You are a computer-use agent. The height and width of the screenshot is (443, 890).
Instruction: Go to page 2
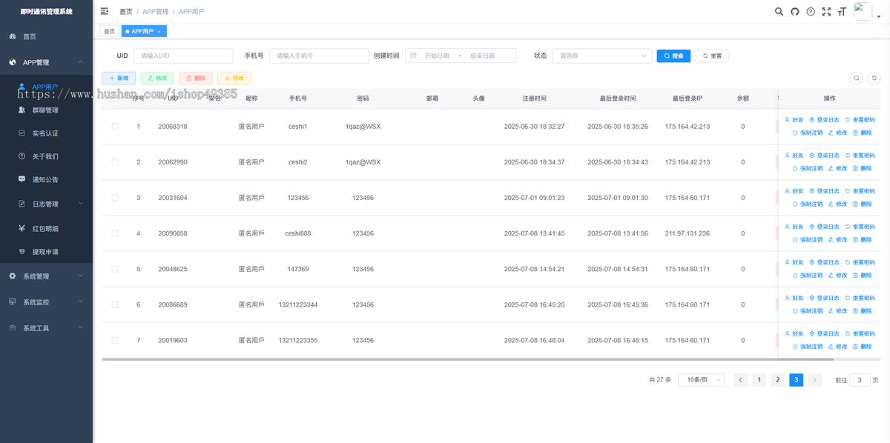[x=777, y=380]
